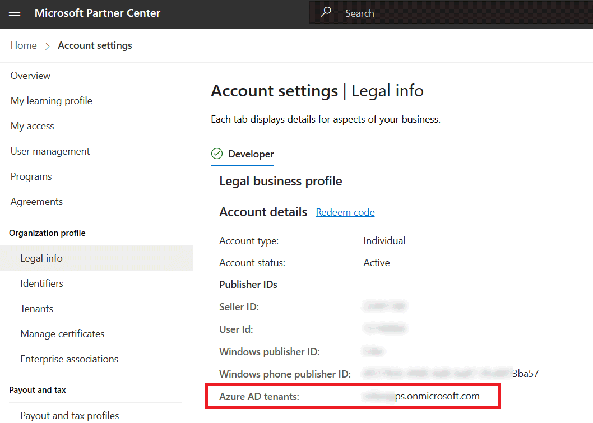
Task: Click the Windows publisher ID label
Action: (269, 352)
